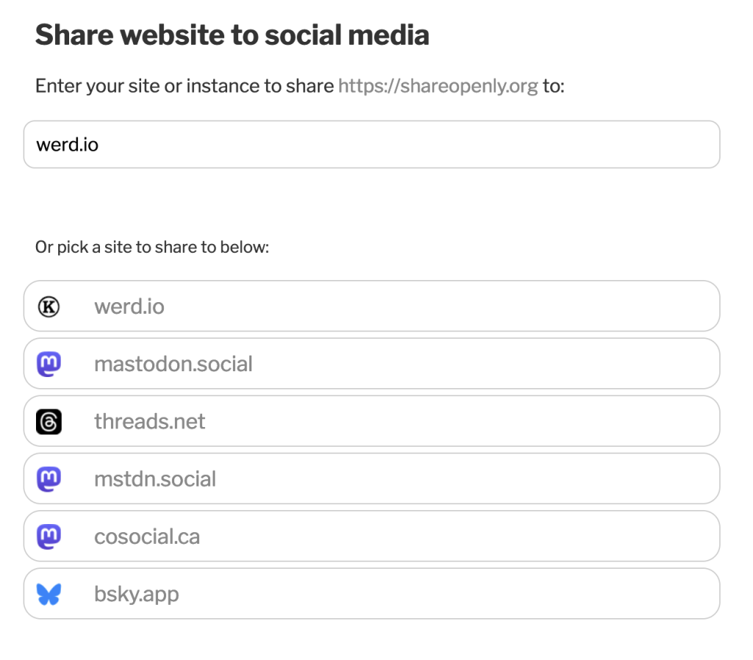Focus the site or instance input field

coord(371,145)
